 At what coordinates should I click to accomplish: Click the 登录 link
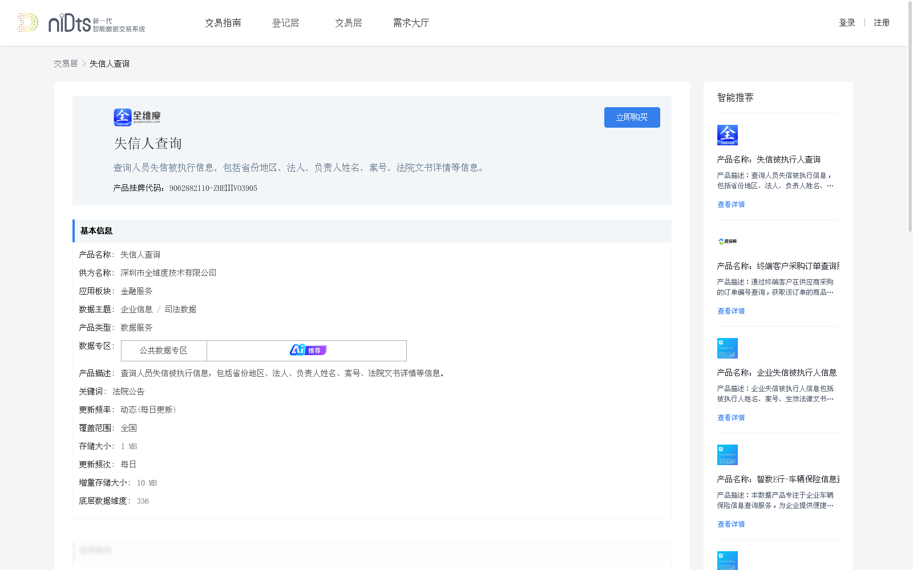[x=847, y=23]
